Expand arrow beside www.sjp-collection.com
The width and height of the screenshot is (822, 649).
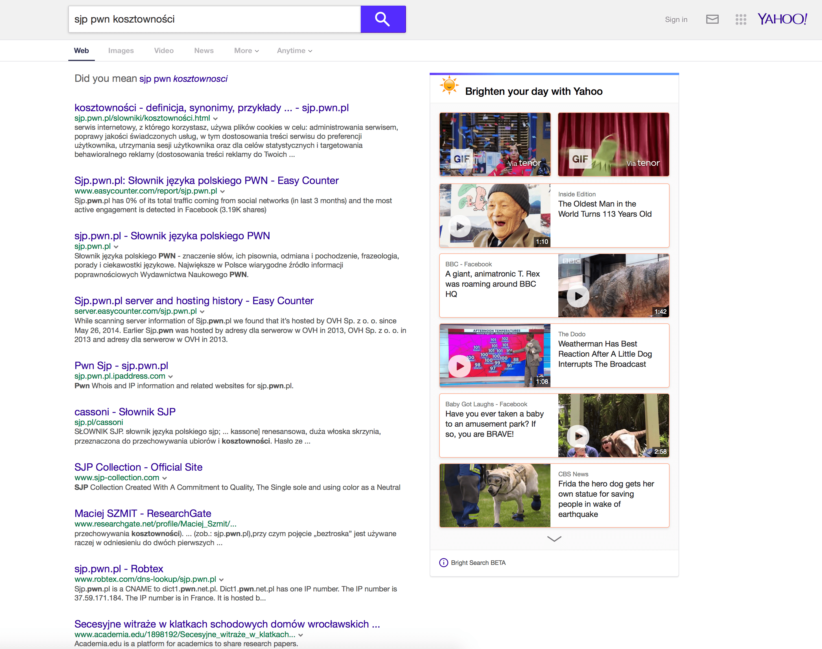(165, 478)
